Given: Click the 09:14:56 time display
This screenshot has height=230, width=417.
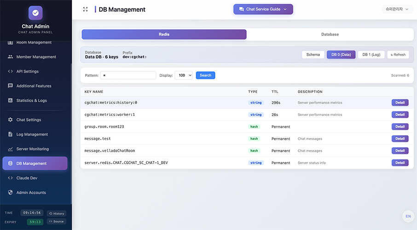Looking at the screenshot, I should (32, 213).
